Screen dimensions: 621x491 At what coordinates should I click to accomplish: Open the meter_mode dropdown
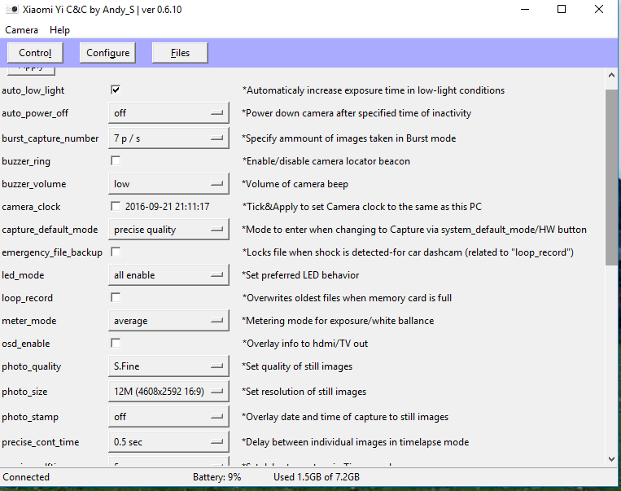(168, 321)
